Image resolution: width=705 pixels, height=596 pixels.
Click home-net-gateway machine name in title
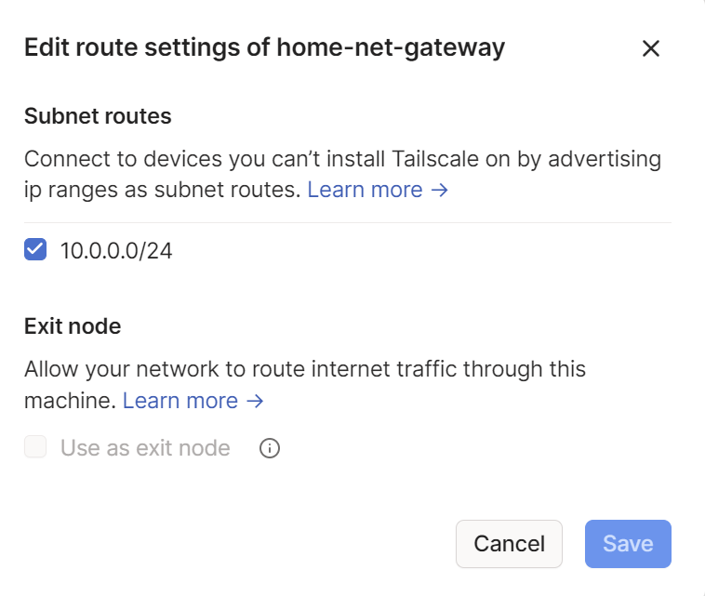pos(391,48)
